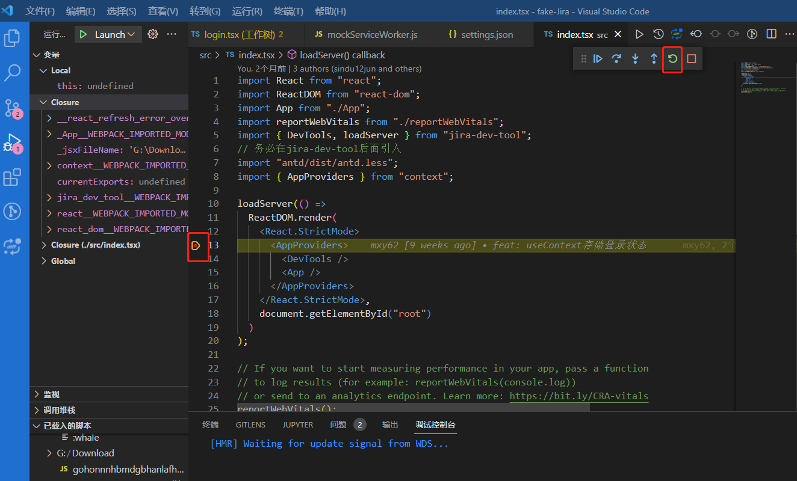This screenshot has height=481, width=797.
Task: Click Step Over in the debug toolbar
Action: (x=616, y=59)
